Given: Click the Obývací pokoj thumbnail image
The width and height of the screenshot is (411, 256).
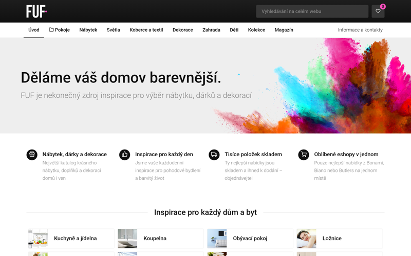Looking at the screenshot, I should (x=217, y=238).
